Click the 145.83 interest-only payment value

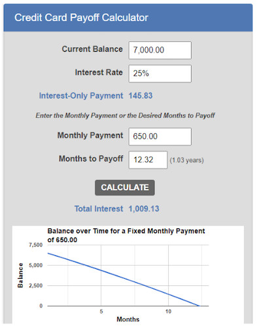141,96
